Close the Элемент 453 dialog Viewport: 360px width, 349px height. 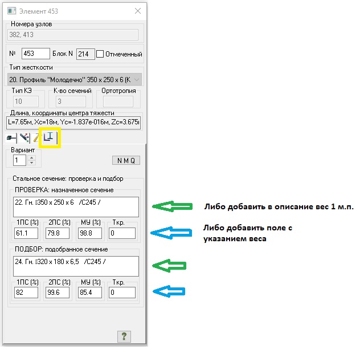pyautogui.click(x=137, y=11)
